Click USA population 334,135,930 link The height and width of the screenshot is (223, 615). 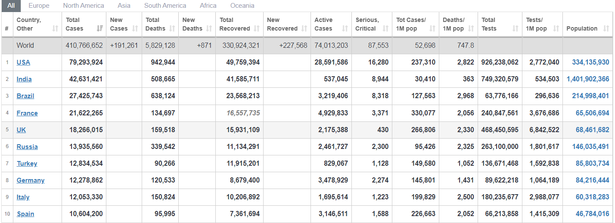click(x=590, y=62)
